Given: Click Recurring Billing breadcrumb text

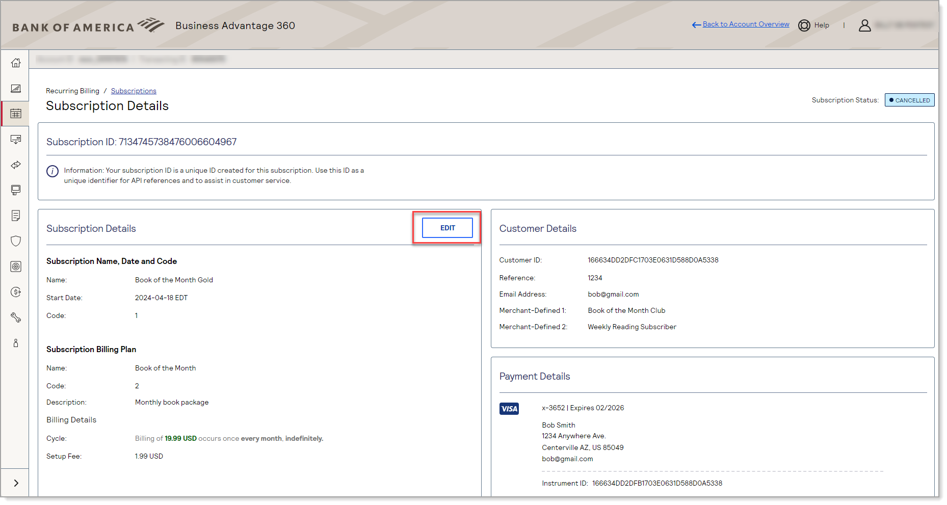Looking at the screenshot, I should click(72, 91).
